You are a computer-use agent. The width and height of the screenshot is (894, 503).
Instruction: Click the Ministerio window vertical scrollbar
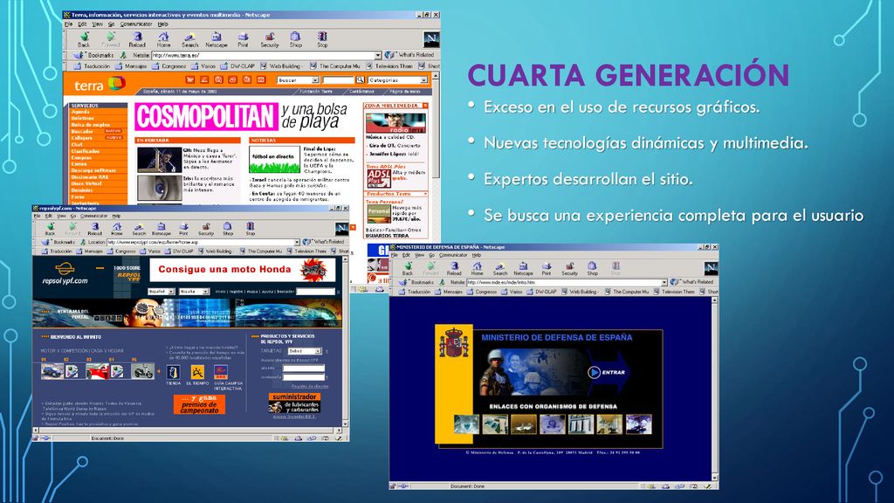coord(715,389)
